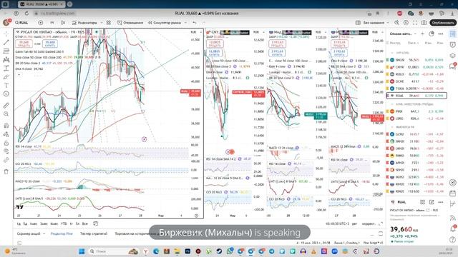Collapse the first watchlist section header
458x257 pixels.
[x=392, y=53]
